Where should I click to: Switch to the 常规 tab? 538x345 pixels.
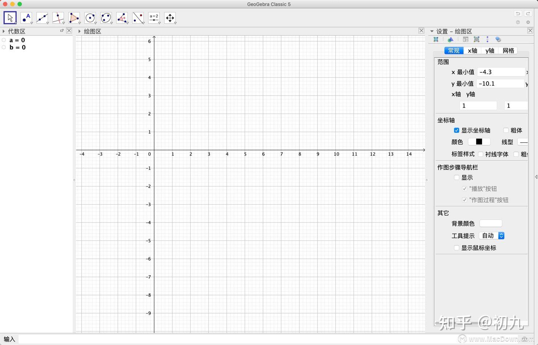click(454, 51)
